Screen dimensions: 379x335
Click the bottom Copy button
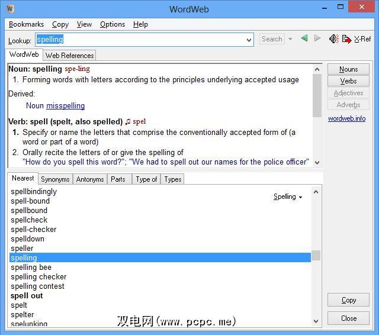(x=348, y=300)
